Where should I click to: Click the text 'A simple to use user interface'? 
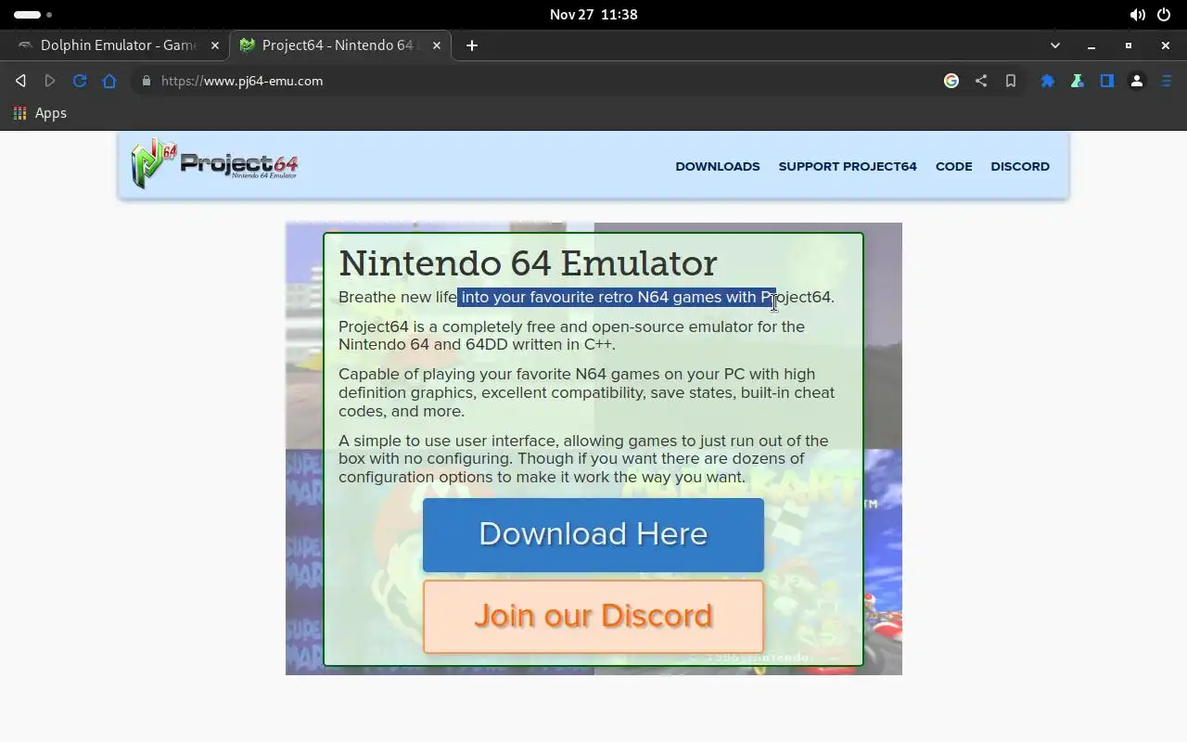(449, 441)
